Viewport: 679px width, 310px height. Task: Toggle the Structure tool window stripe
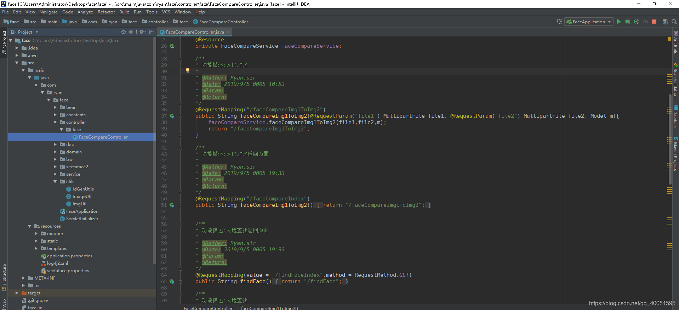click(x=4, y=277)
